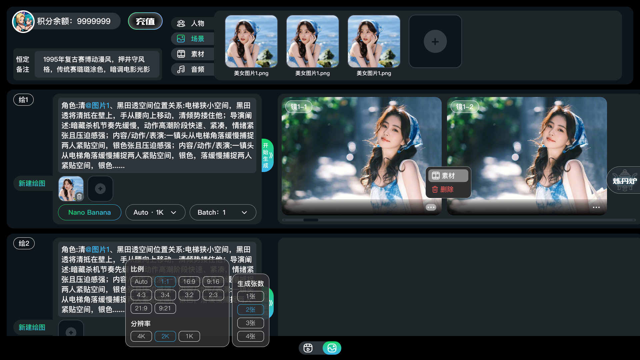Add a reference image using the plus icon in 绘1
The width and height of the screenshot is (640, 360).
click(x=100, y=188)
